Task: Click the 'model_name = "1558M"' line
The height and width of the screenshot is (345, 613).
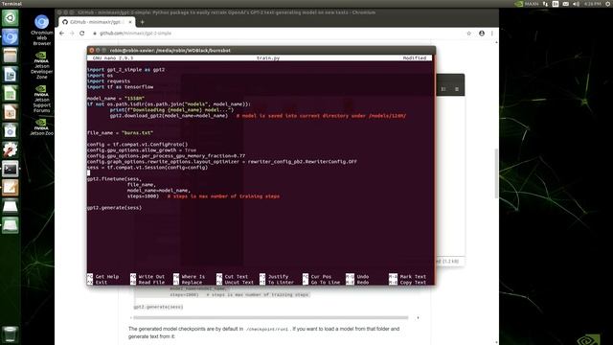Action: (x=115, y=99)
